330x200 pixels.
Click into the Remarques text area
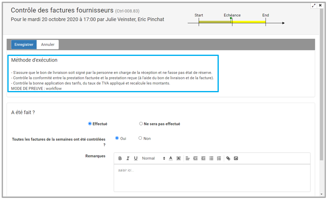[x=212, y=178]
